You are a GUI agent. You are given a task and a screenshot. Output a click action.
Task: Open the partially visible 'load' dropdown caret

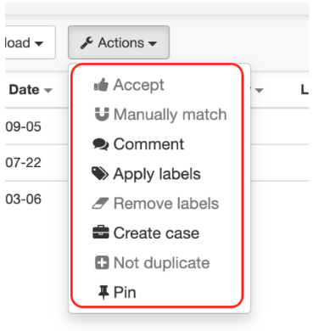coord(39,44)
